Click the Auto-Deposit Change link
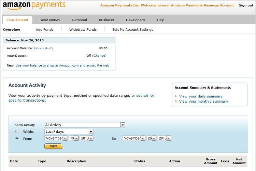The image size is (256, 171). coord(99,56)
